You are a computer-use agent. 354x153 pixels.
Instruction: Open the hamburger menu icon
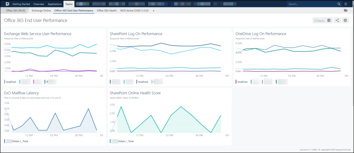click(346, 4)
